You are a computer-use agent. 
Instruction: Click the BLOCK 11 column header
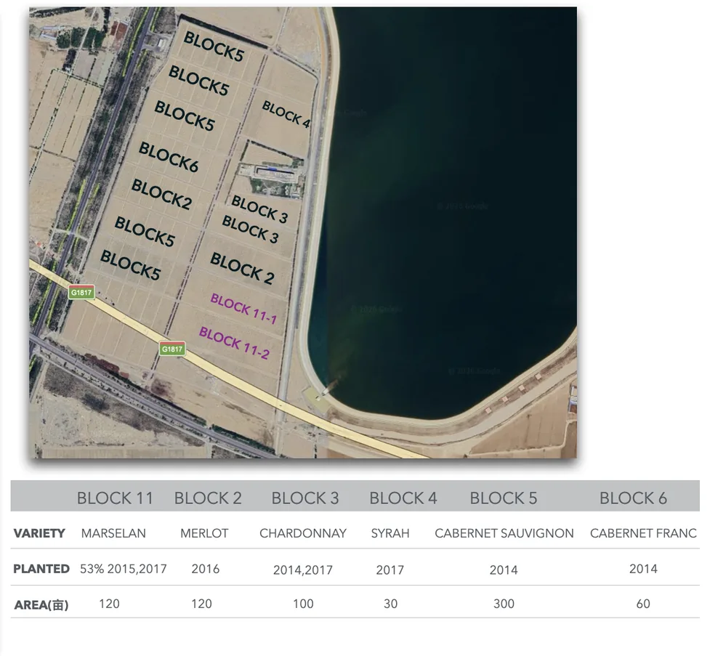tap(115, 498)
